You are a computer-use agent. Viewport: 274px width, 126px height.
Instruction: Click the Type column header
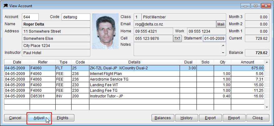(63, 62)
